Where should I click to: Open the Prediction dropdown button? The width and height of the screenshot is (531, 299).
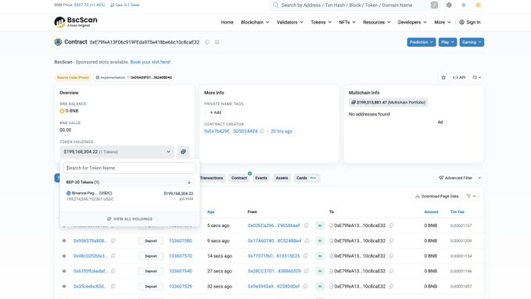[422, 42]
